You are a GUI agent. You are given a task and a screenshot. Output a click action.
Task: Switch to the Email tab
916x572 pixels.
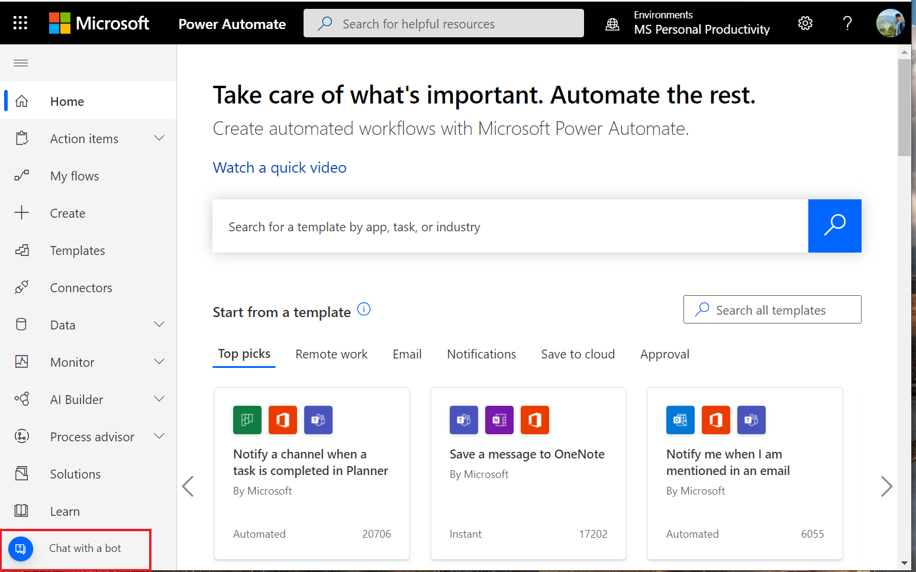click(407, 354)
